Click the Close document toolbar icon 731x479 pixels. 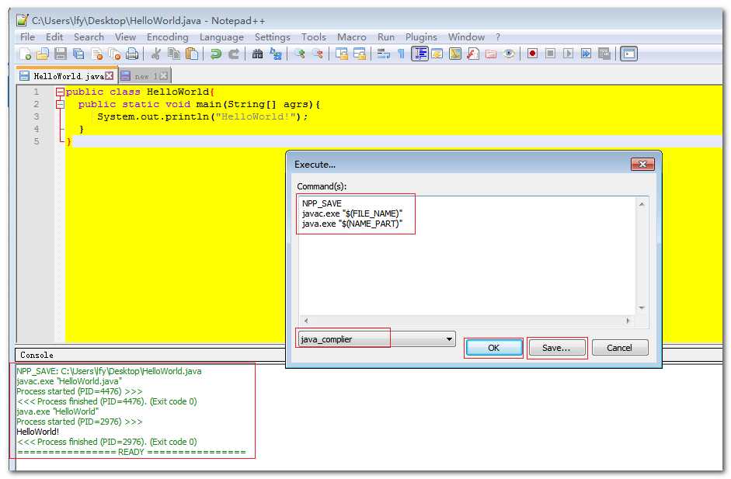click(x=96, y=54)
